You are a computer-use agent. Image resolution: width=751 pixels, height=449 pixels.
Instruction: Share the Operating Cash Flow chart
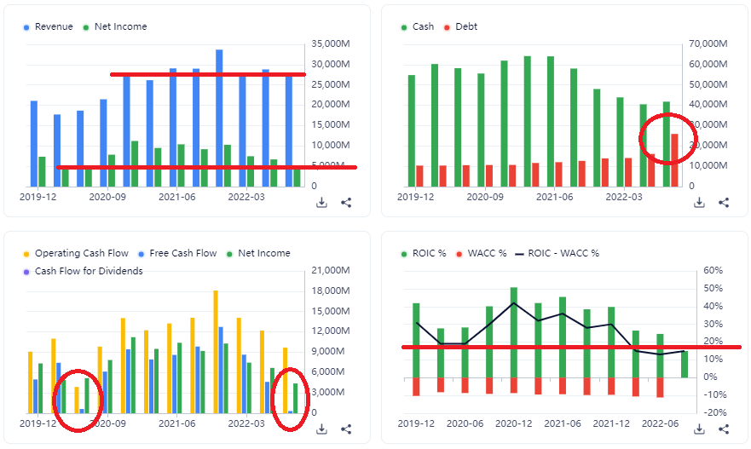(346, 429)
